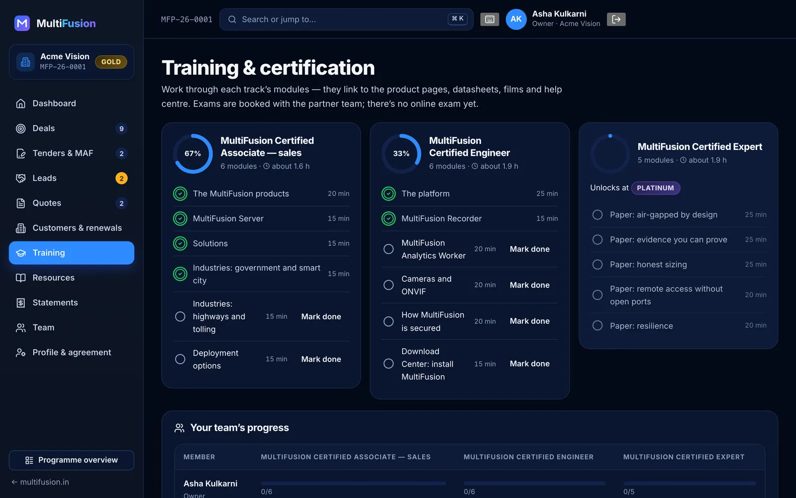This screenshot has height=498, width=796.
Task: Open keyboard shortcuts icon in the header
Action: pos(490,19)
